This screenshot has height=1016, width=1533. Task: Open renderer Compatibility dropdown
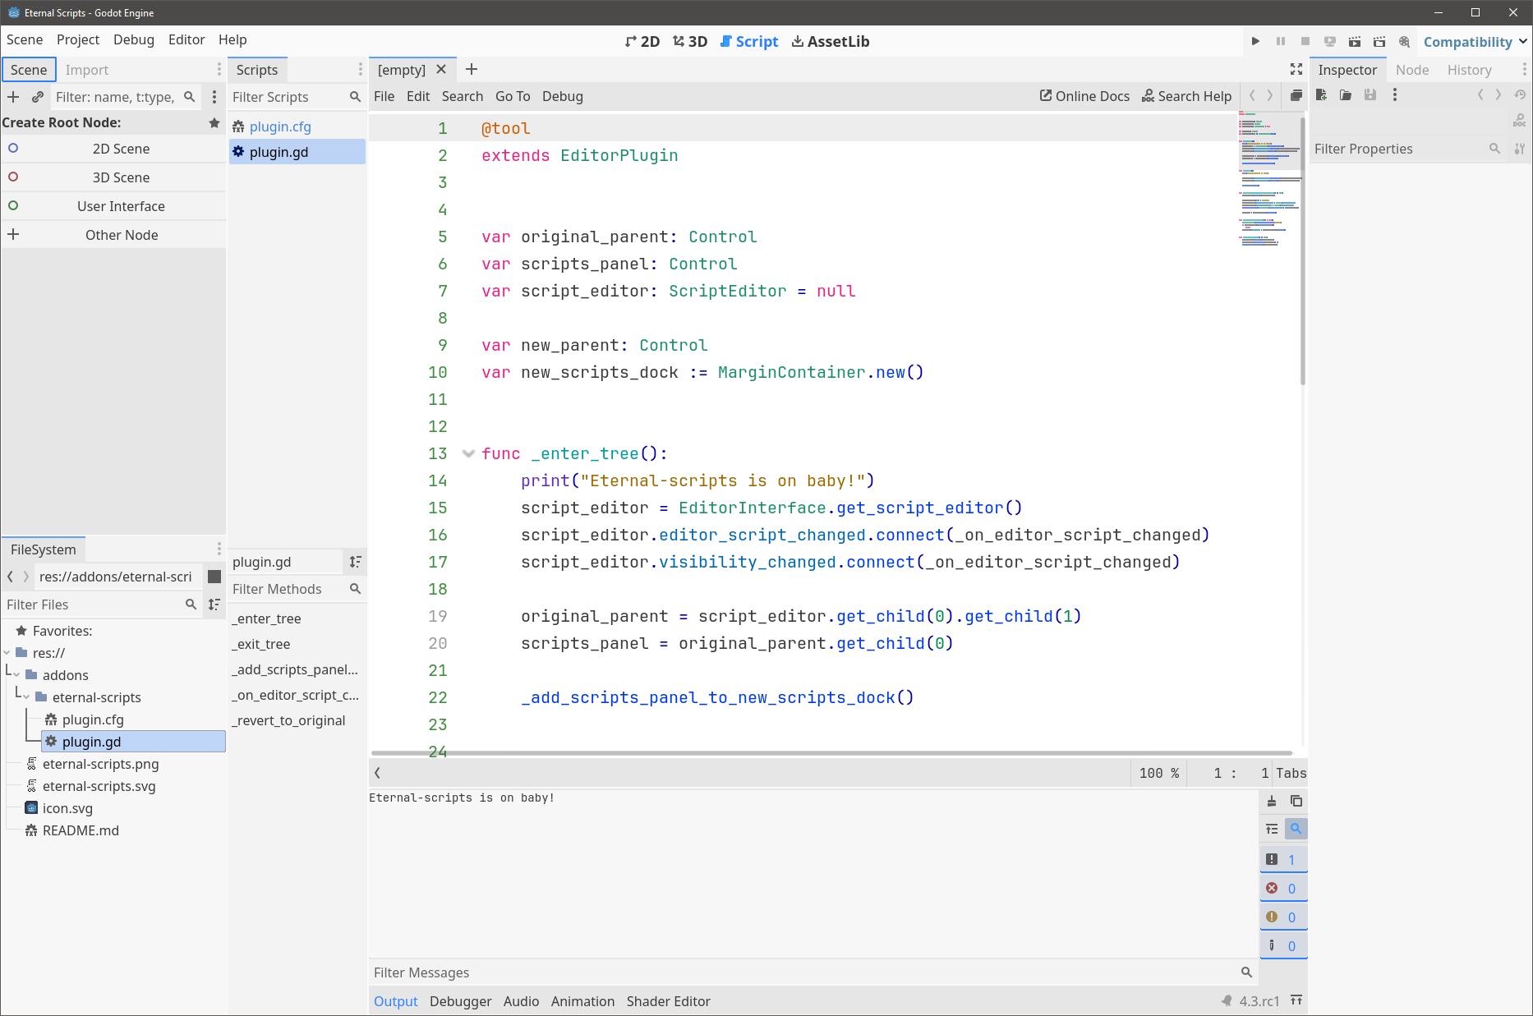click(1475, 42)
